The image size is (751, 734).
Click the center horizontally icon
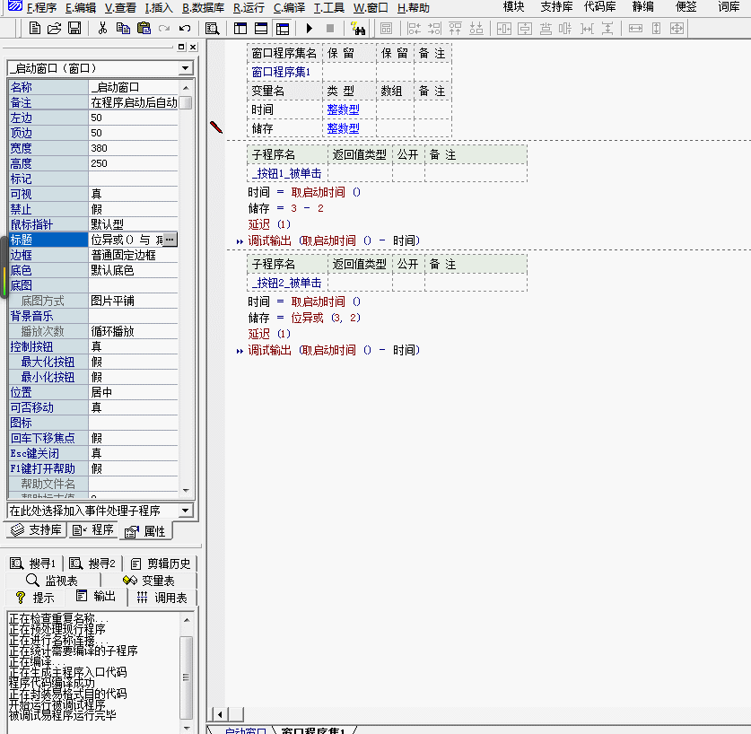click(x=504, y=29)
